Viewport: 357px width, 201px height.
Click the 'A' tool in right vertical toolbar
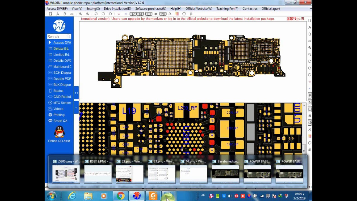tap(310, 27)
